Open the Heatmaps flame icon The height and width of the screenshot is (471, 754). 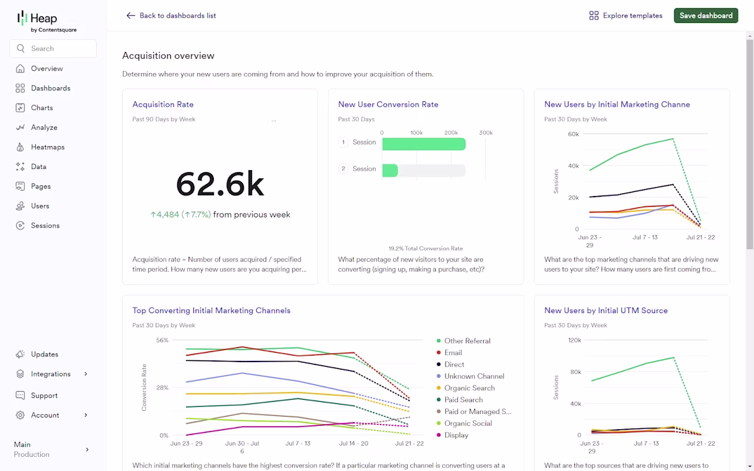click(20, 147)
